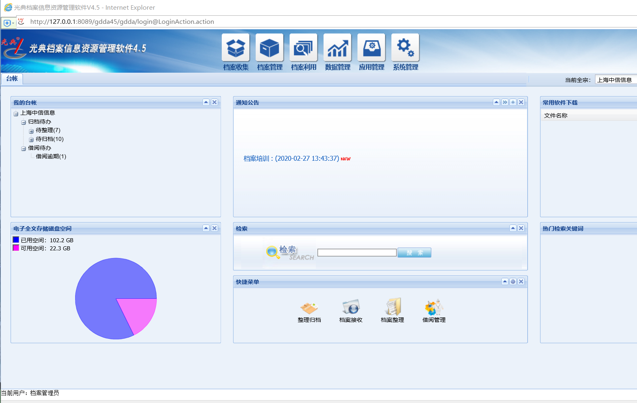Screen dimensions: 637x403
Task: Click the plus add icon in 通知公告
Action: click(513, 102)
